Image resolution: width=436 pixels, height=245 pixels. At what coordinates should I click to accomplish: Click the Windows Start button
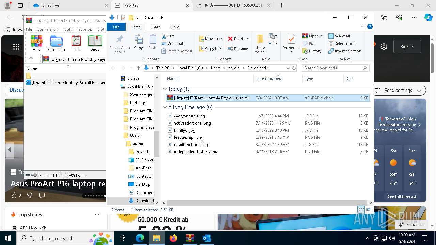pos(8,238)
